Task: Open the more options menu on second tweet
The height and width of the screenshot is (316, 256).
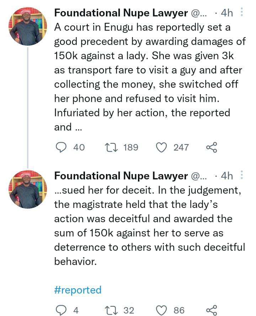Action: (x=242, y=175)
